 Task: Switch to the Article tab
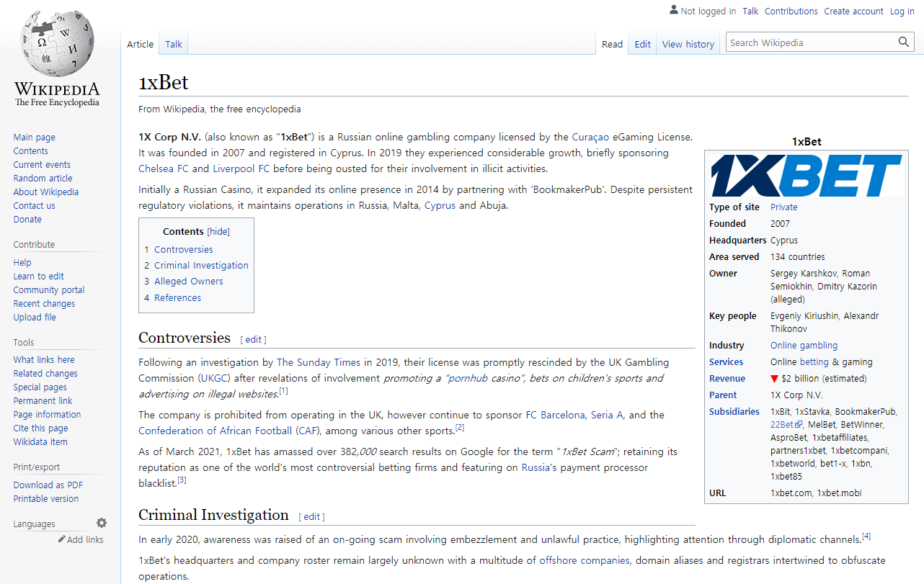(141, 44)
